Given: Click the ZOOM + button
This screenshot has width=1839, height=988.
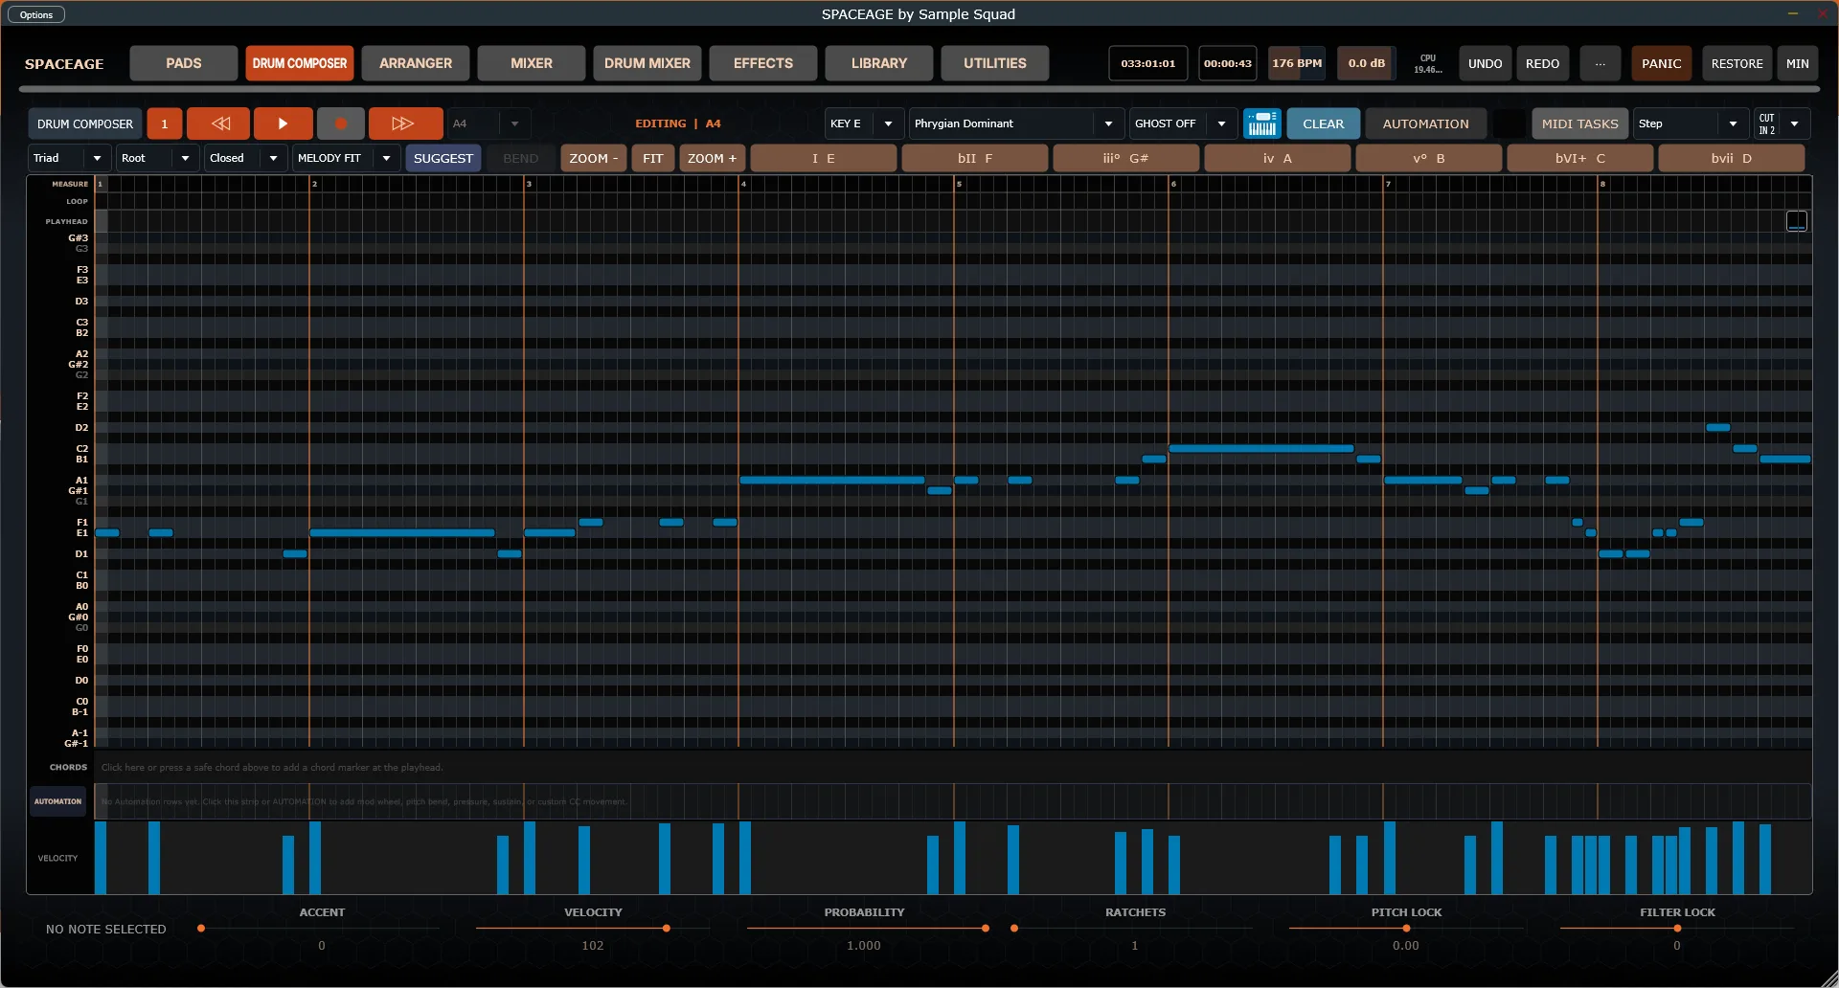Looking at the screenshot, I should 712,158.
